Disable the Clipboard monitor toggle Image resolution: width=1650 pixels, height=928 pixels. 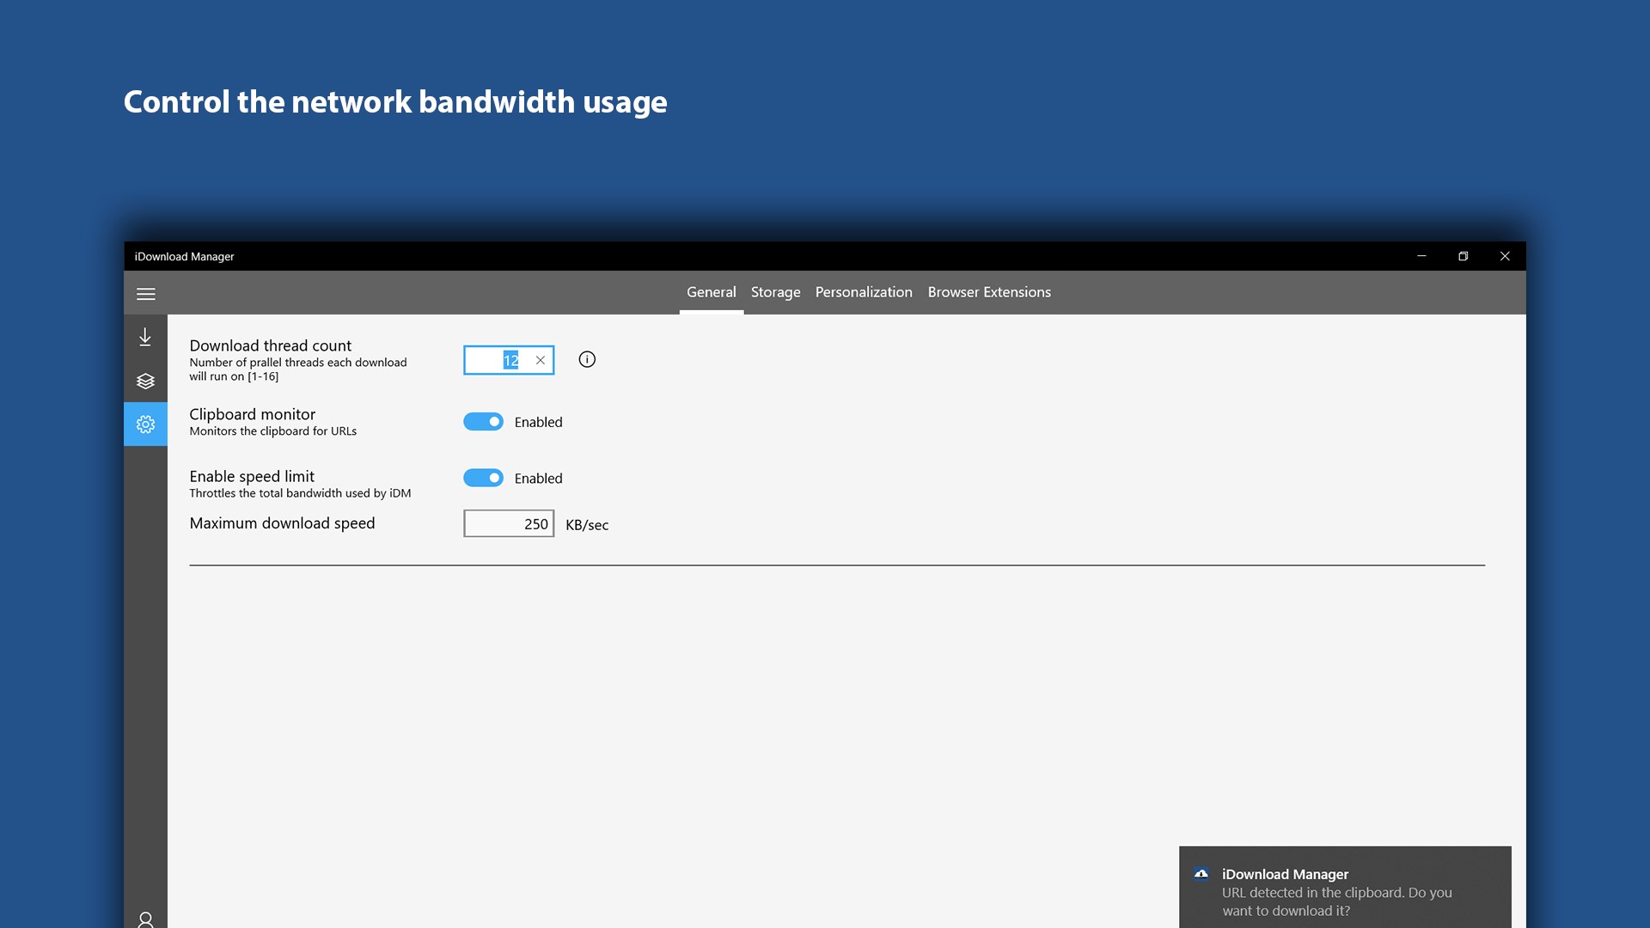[483, 422]
